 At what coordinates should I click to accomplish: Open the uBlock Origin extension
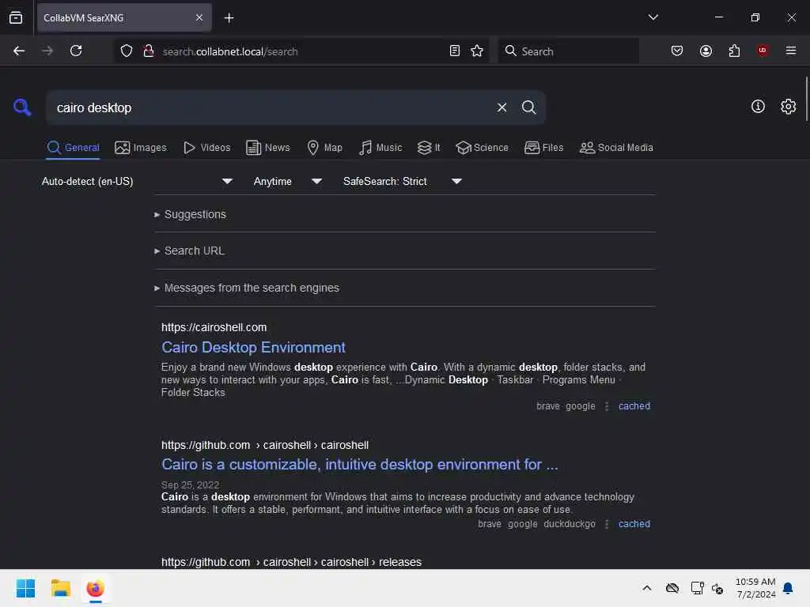(x=763, y=51)
